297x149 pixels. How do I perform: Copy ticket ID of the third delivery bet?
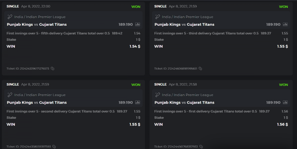coord(200,69)
